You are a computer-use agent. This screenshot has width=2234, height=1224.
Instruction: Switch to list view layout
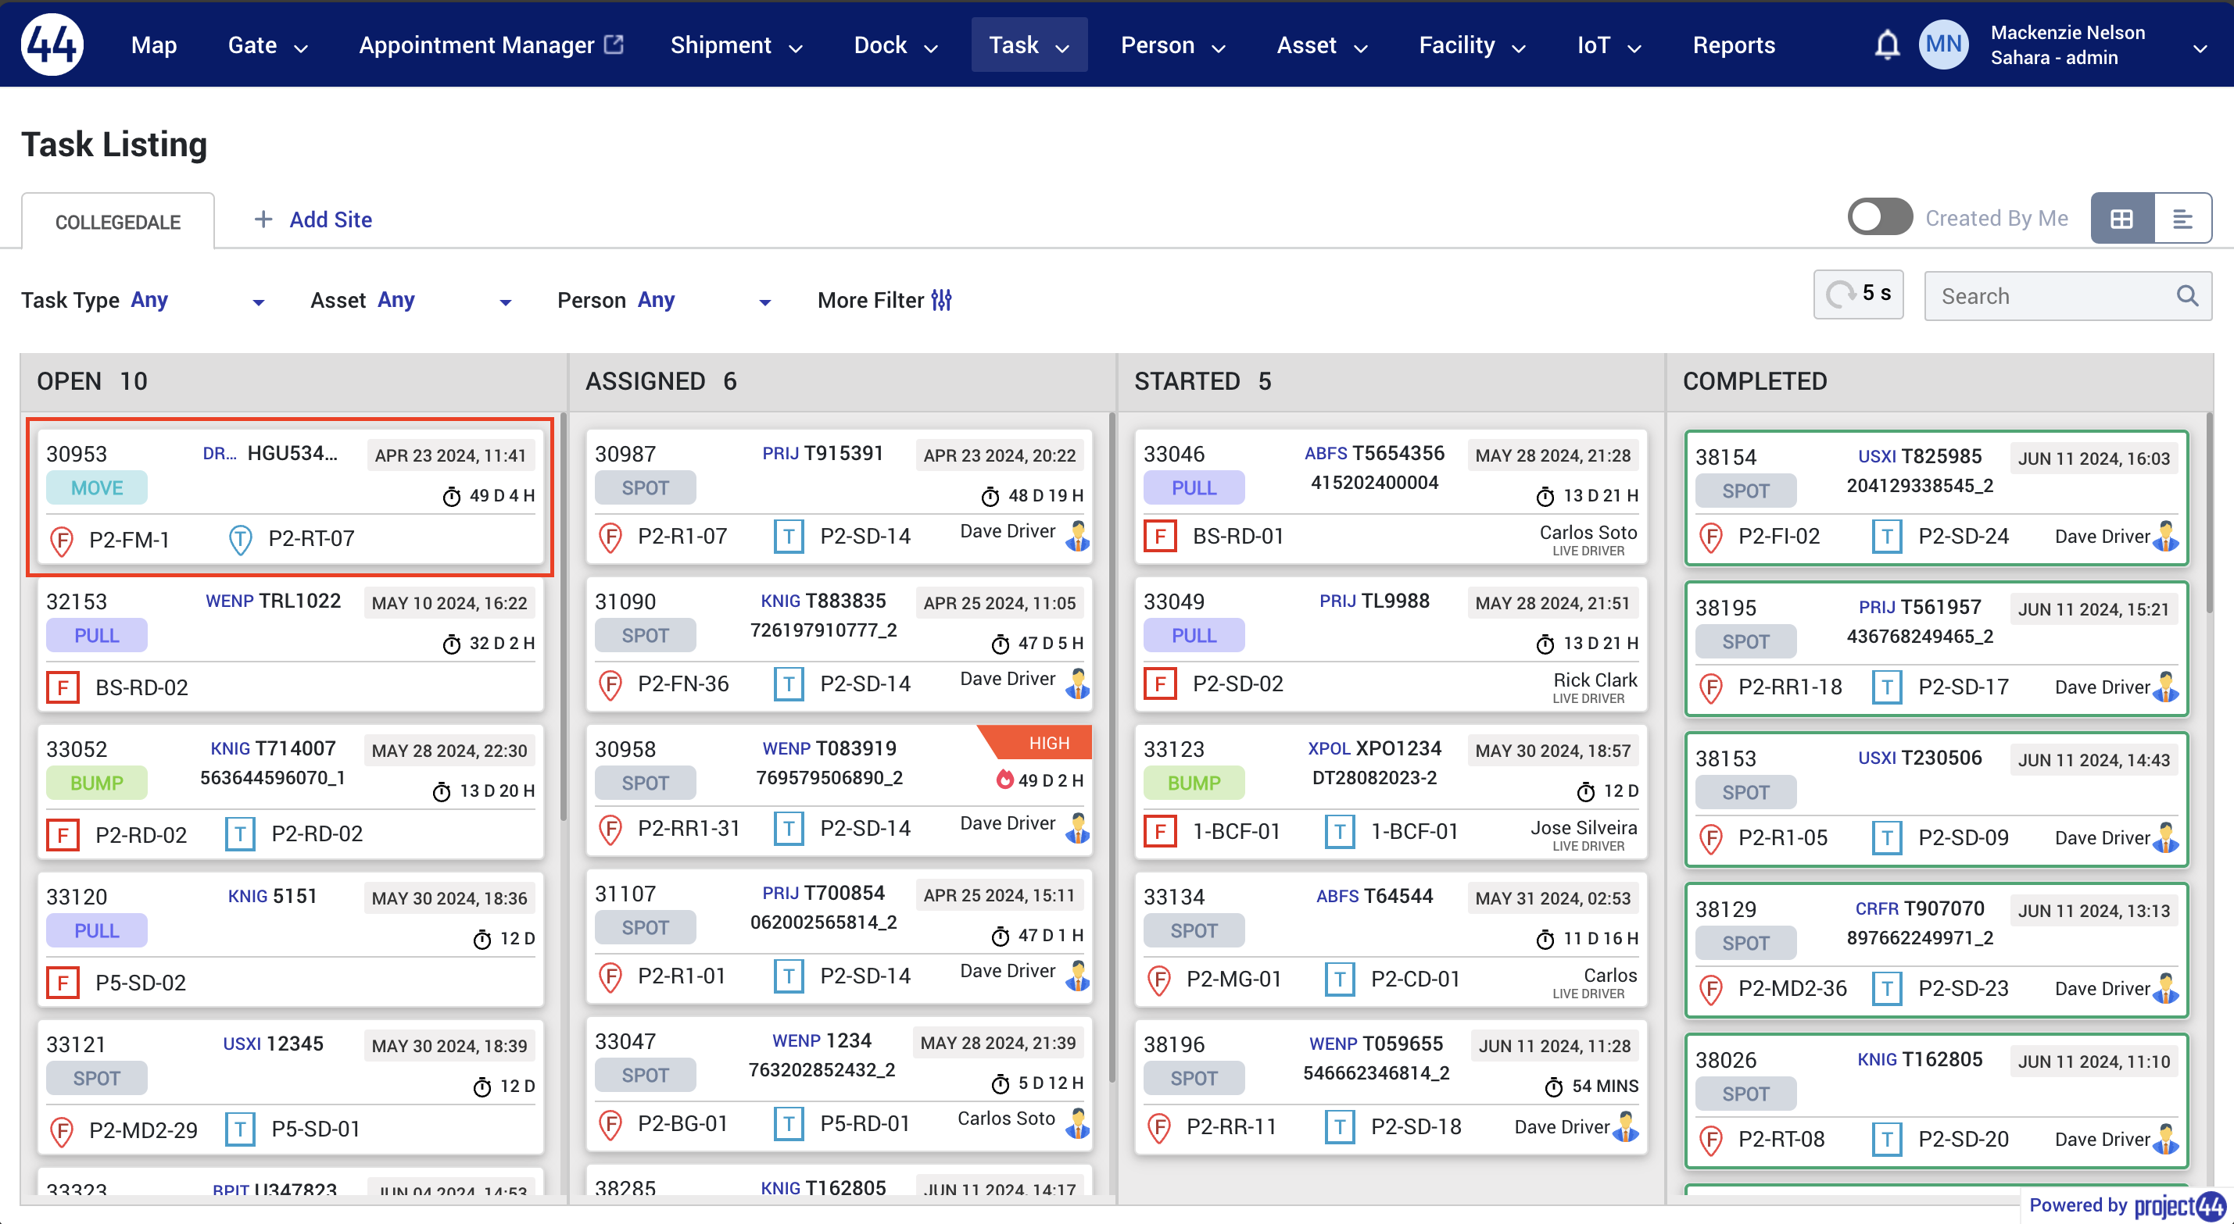2182,219
